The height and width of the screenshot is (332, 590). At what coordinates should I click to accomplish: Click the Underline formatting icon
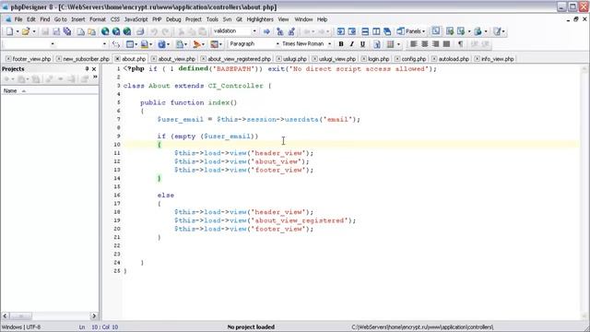[362, 44]
